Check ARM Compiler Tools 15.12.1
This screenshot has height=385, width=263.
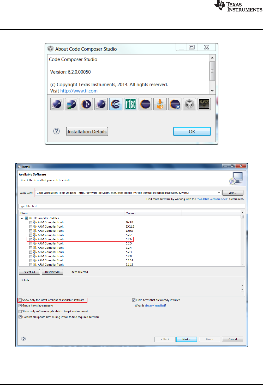(x=31, y=227)
